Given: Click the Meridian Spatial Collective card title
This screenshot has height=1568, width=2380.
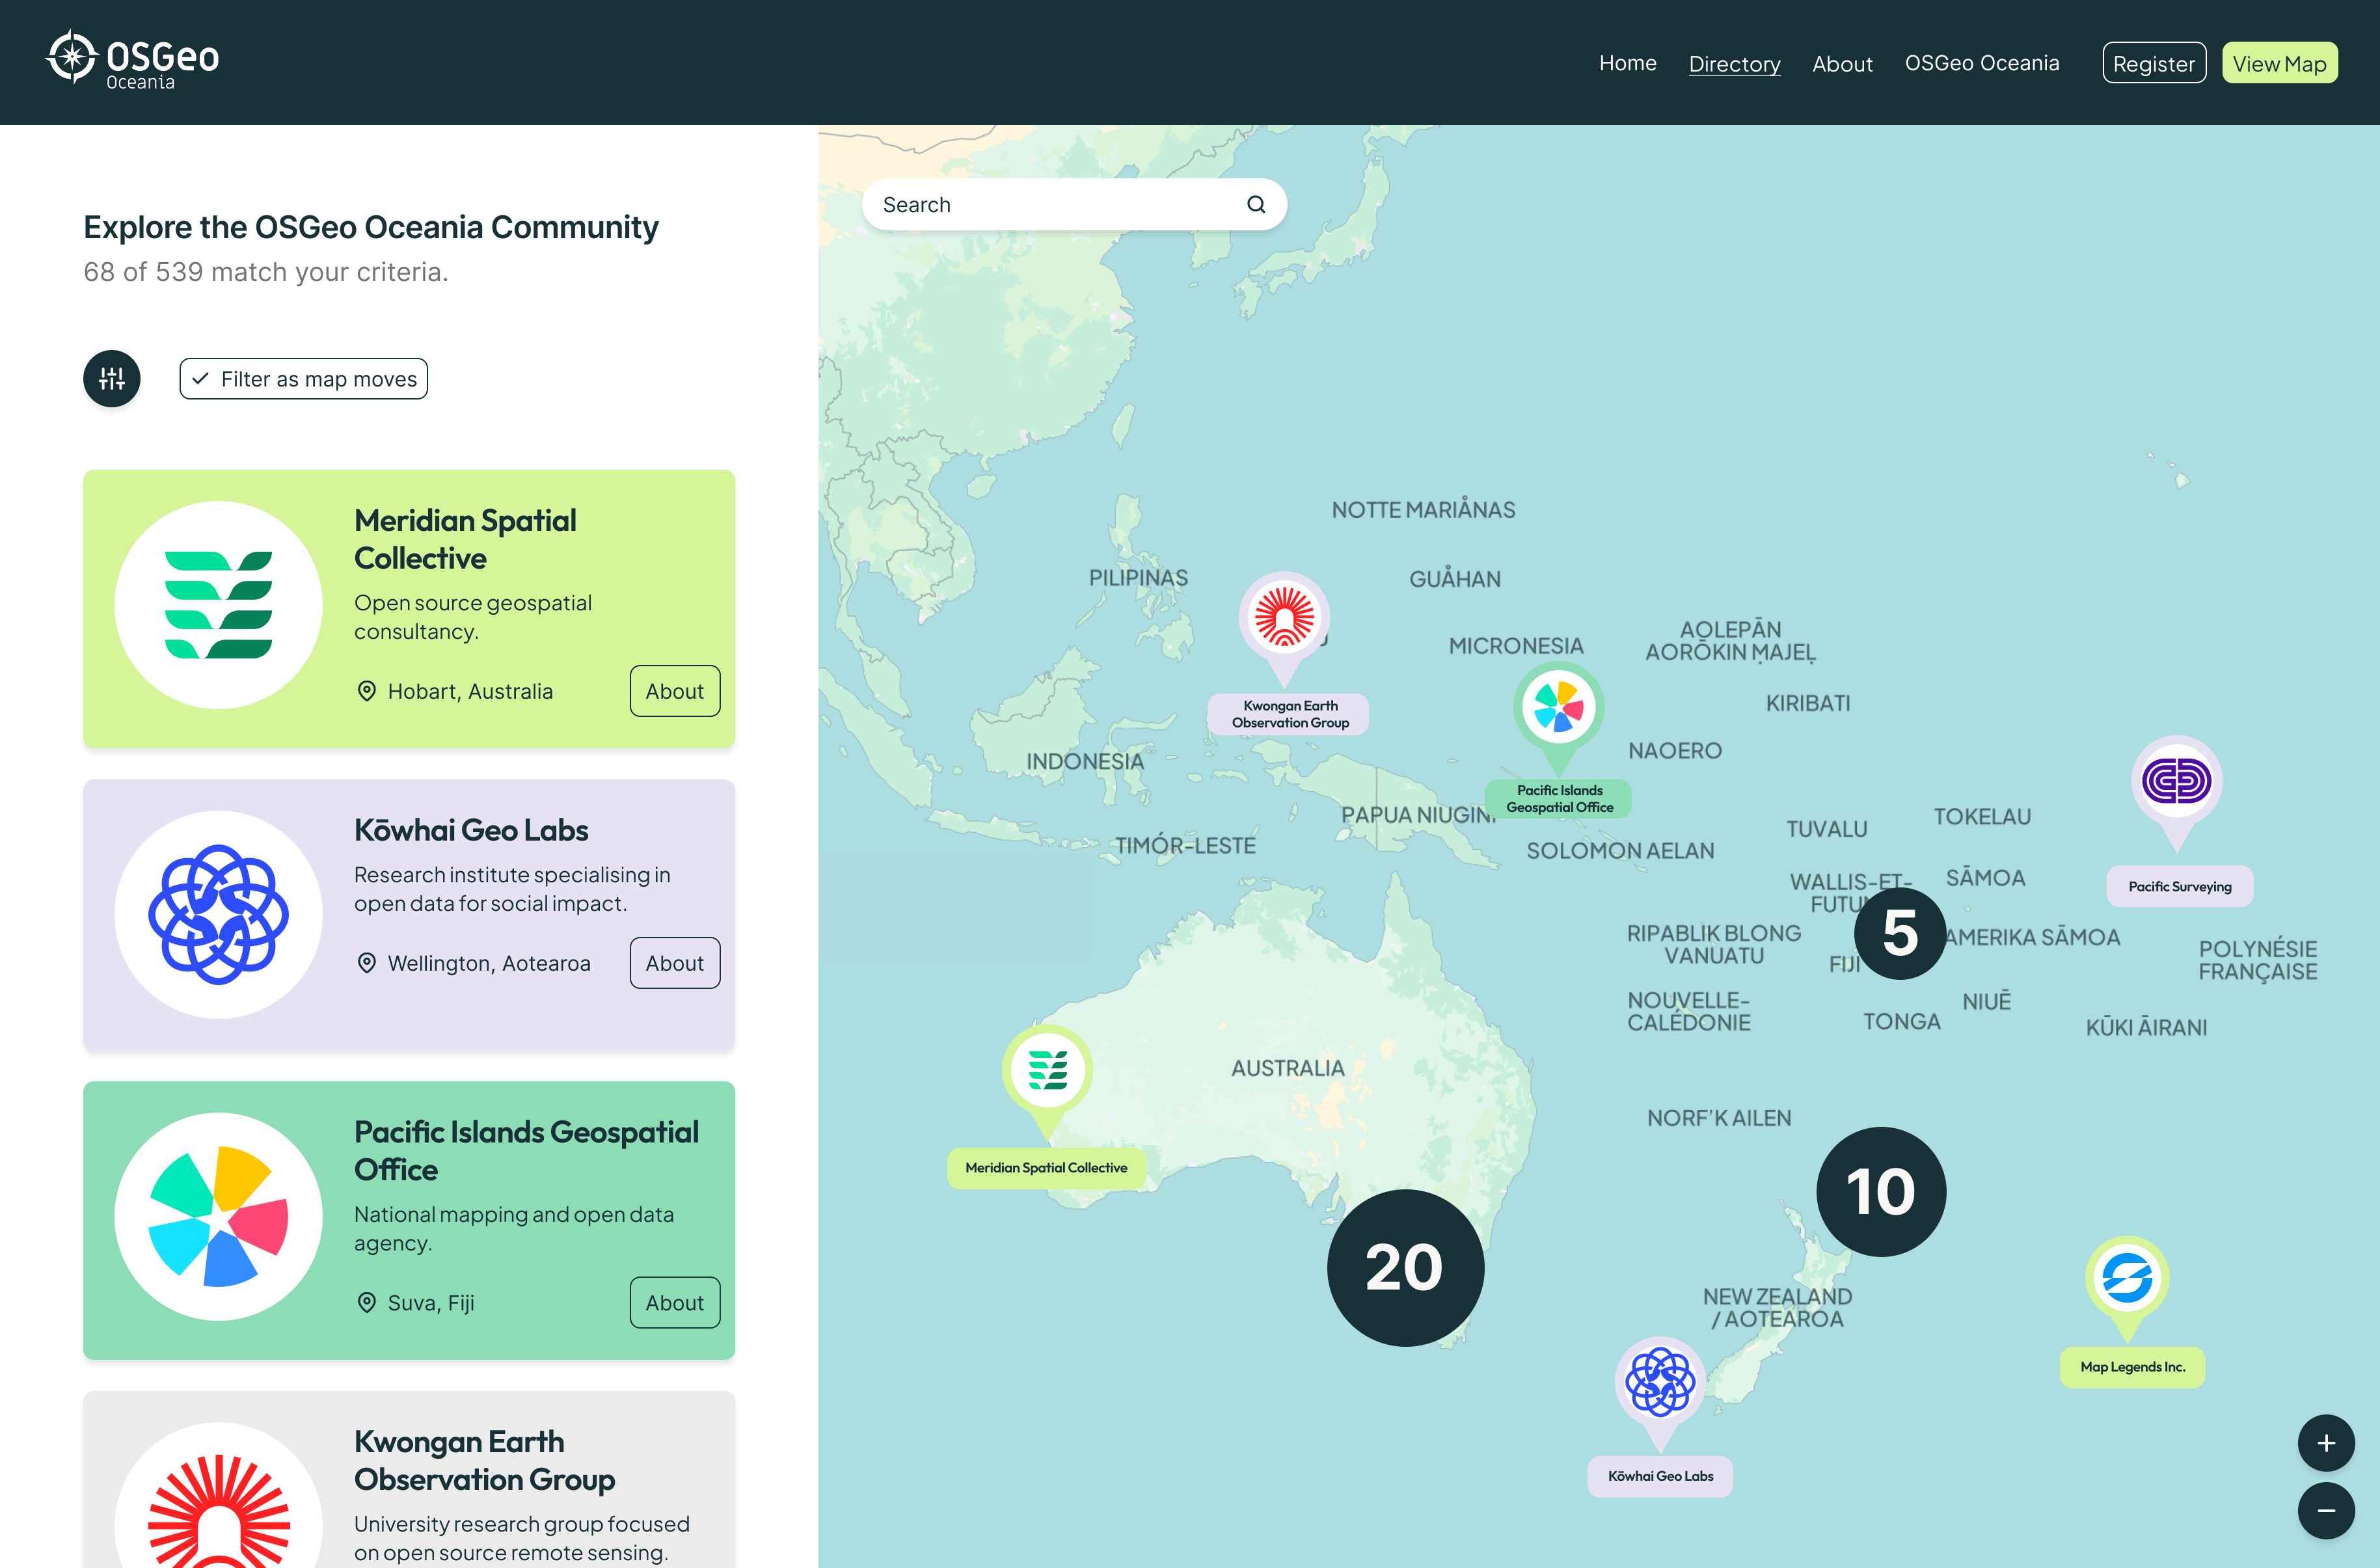Looking at the screenshot, I should [465, 539].
